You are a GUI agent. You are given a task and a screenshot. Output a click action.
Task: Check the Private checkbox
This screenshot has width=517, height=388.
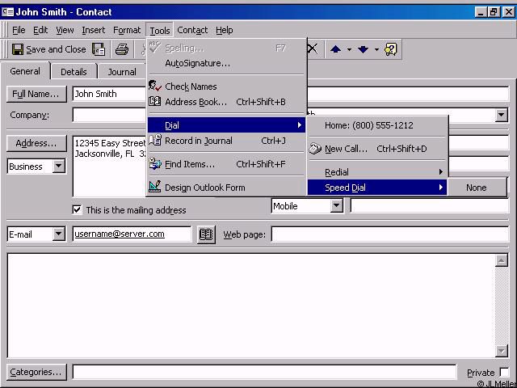point(504,372)
